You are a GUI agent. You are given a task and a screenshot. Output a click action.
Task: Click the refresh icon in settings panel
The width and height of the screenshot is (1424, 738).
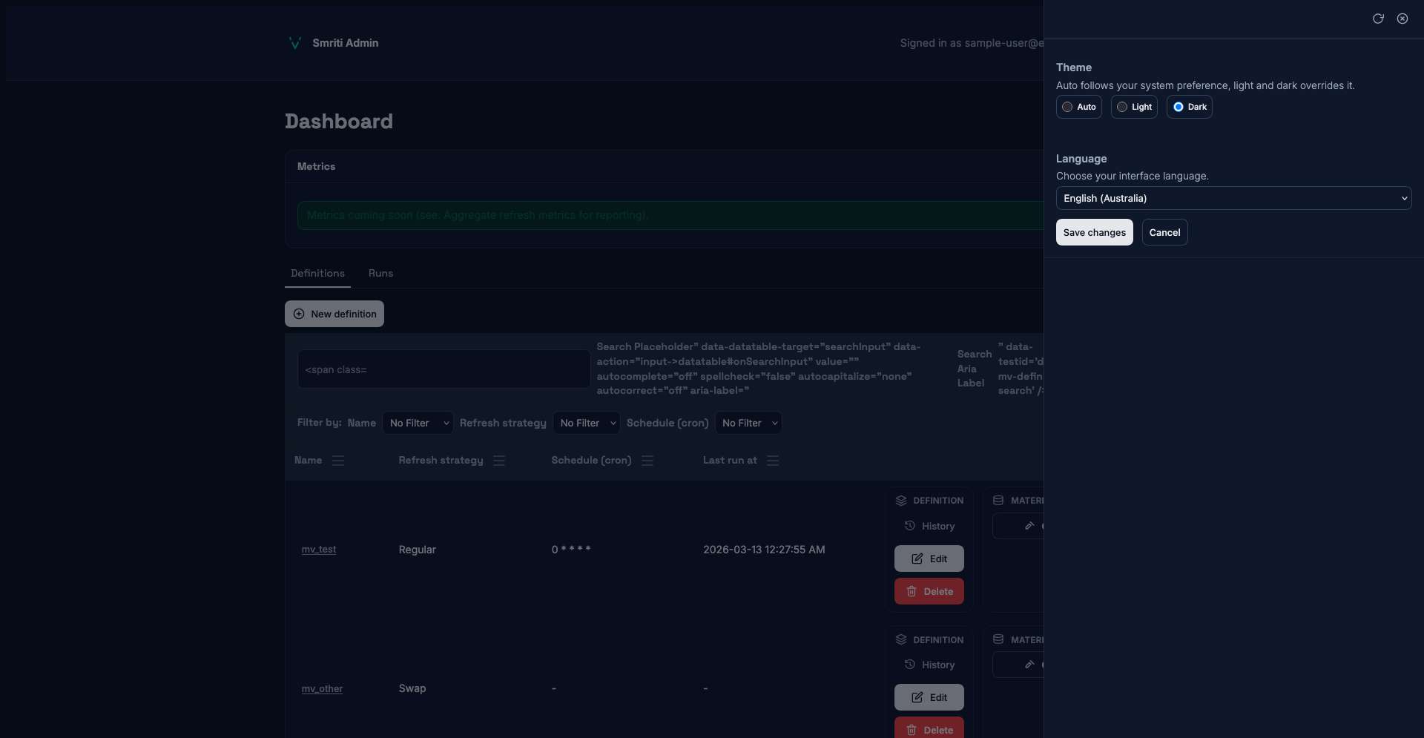tap(1378, 19)
